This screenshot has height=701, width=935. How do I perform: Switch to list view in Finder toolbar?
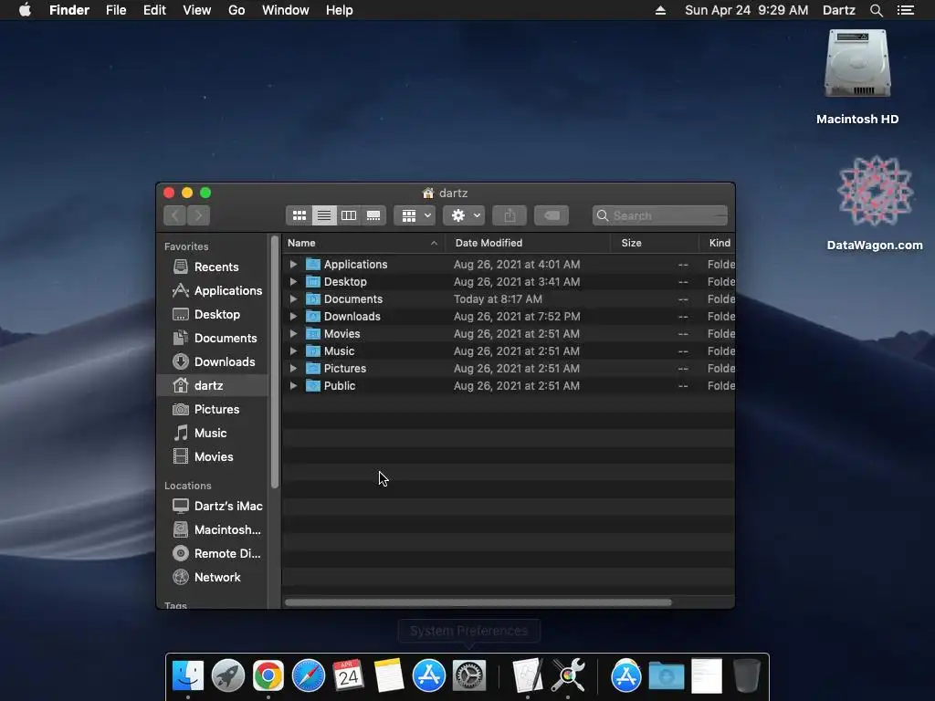point(324,215)
